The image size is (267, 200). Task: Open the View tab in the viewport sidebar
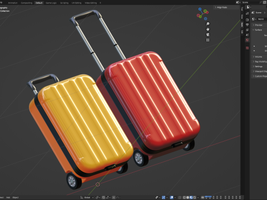point(242,17)
